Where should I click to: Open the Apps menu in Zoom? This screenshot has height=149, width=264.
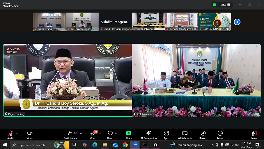click(x=166, y=134)
